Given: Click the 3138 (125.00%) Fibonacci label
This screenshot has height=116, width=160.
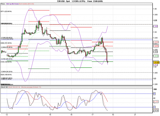Looking at the screenshot, I should [x=6, y=62].
